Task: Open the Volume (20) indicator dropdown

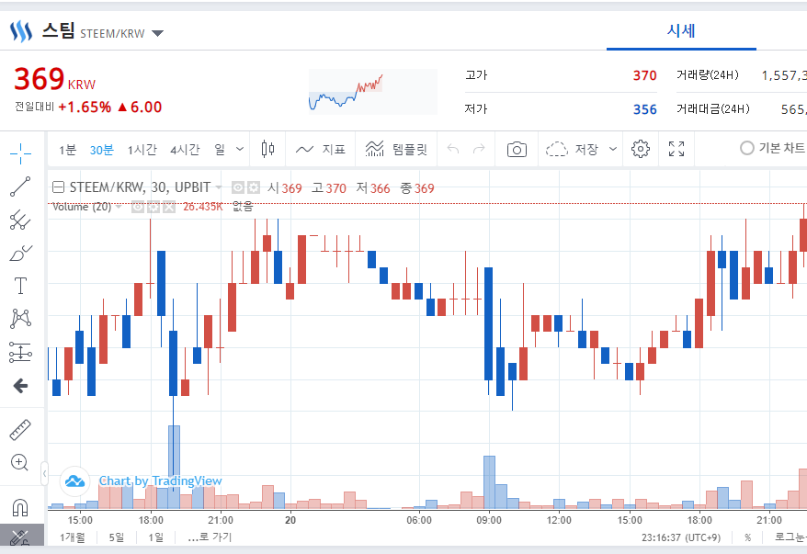Action: point(119,207)
